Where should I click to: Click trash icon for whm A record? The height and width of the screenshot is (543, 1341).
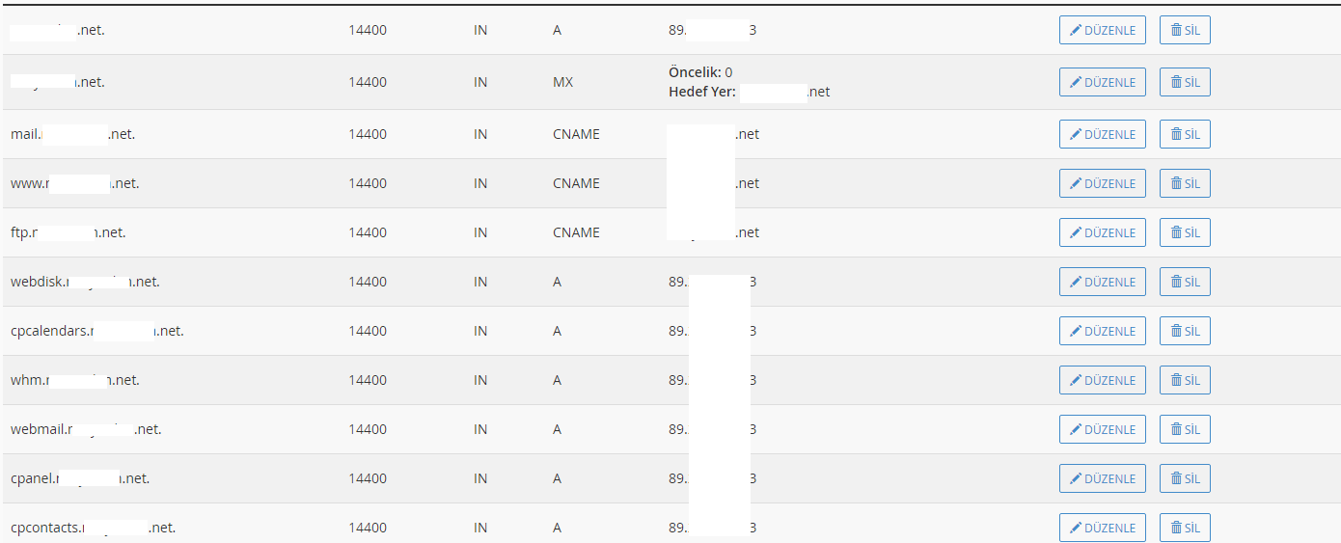(1176, 380)
